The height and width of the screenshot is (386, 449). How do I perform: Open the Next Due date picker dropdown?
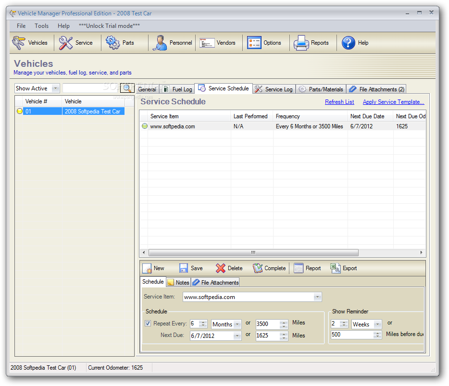point(237,336)
